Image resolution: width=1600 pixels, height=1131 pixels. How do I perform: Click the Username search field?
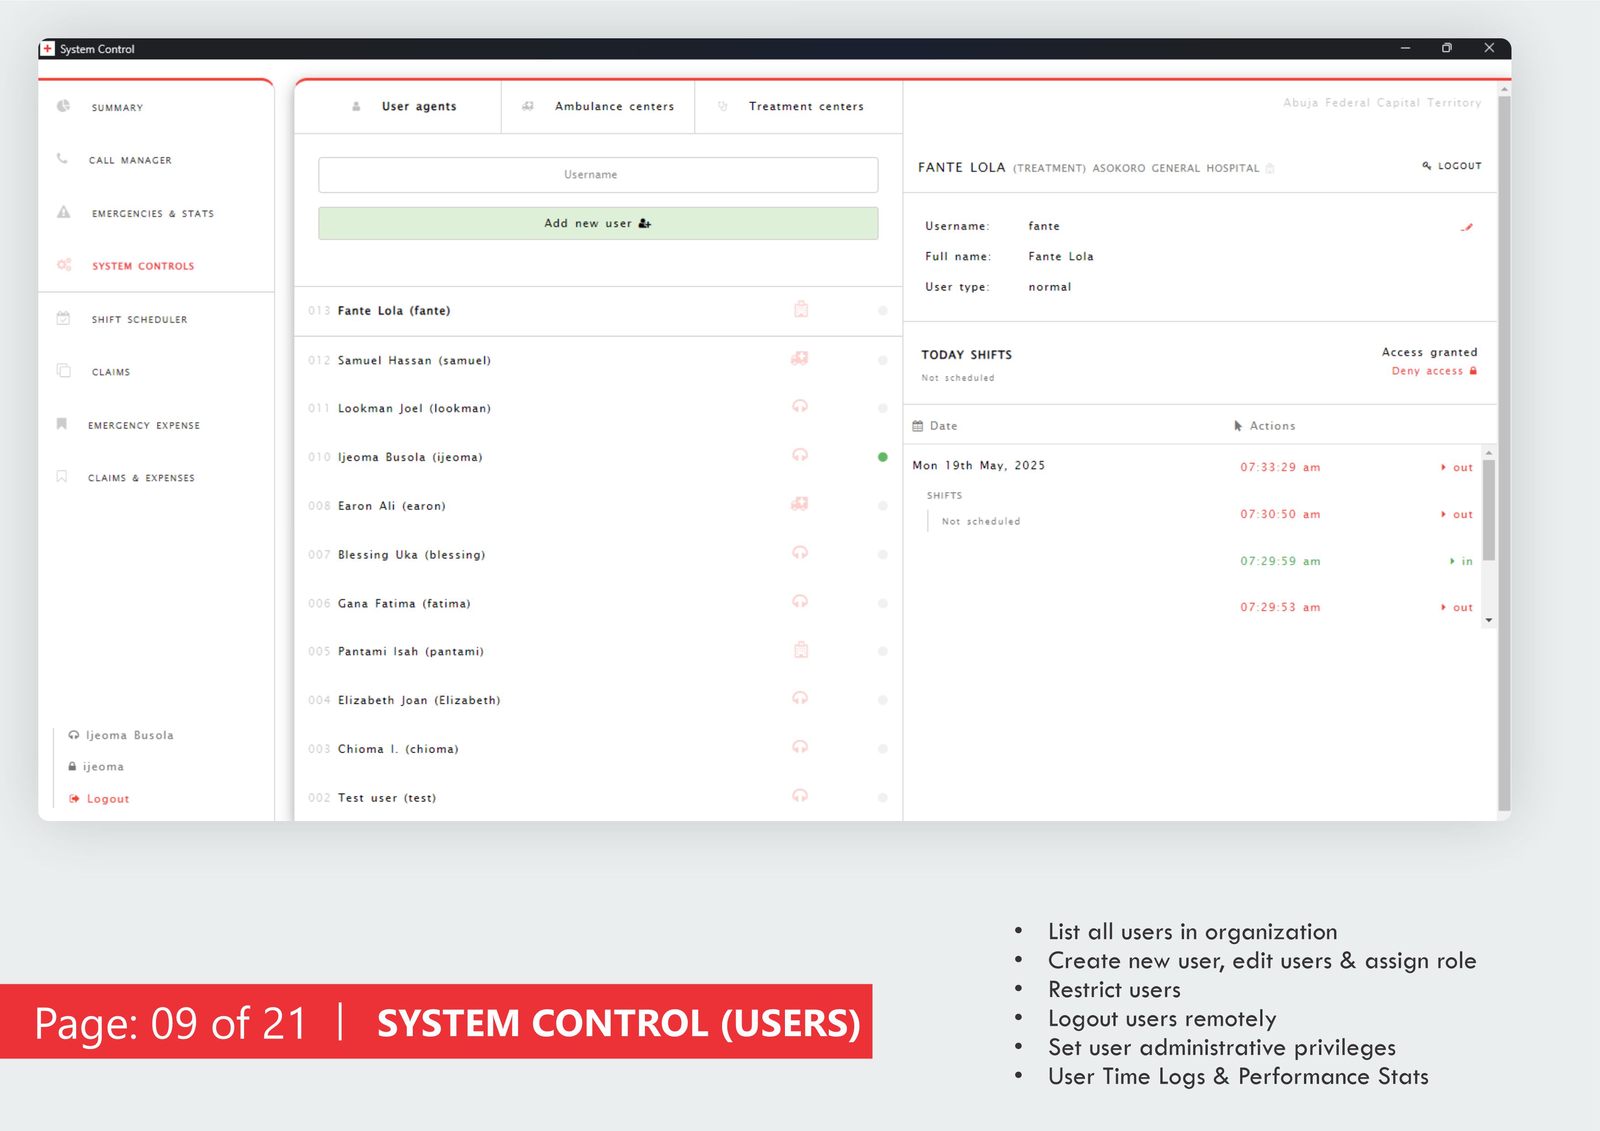coord(598,175)
